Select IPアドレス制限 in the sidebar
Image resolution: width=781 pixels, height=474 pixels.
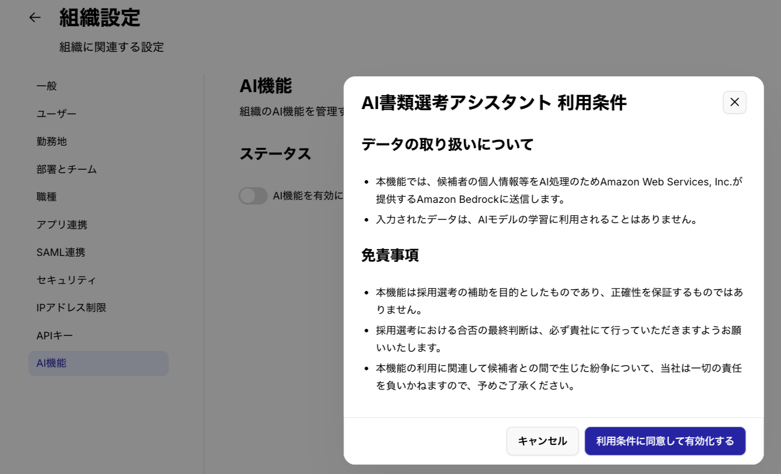click(x=71, y=307)
